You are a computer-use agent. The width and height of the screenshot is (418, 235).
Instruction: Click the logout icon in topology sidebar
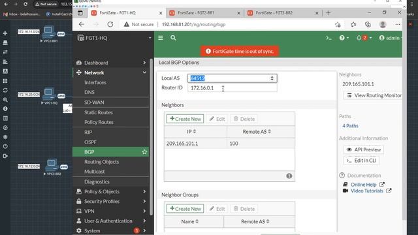pos(5,156)
